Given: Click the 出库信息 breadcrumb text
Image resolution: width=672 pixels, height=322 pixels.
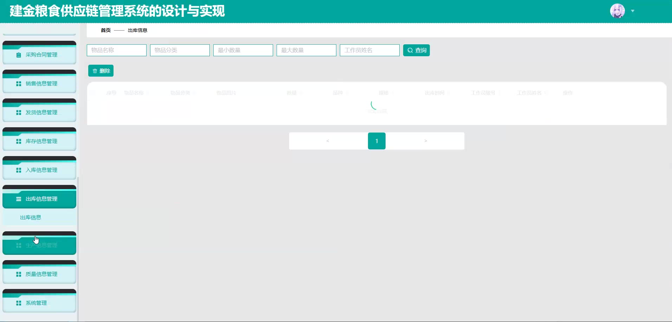Looking at the screenshot, I should click(137, 30).
